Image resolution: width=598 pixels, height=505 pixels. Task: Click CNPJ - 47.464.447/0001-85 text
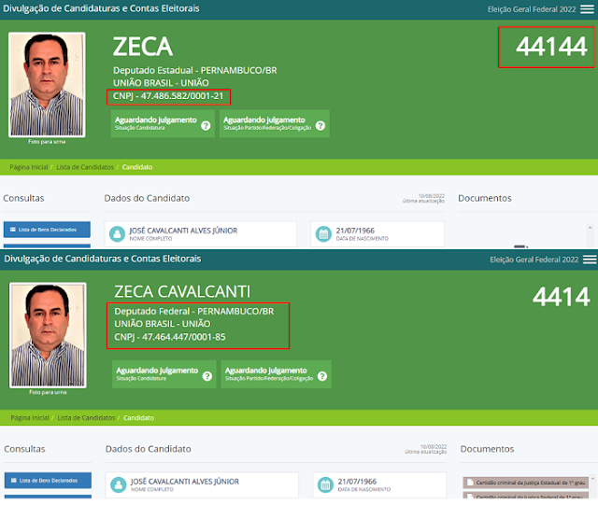(170, 337)
